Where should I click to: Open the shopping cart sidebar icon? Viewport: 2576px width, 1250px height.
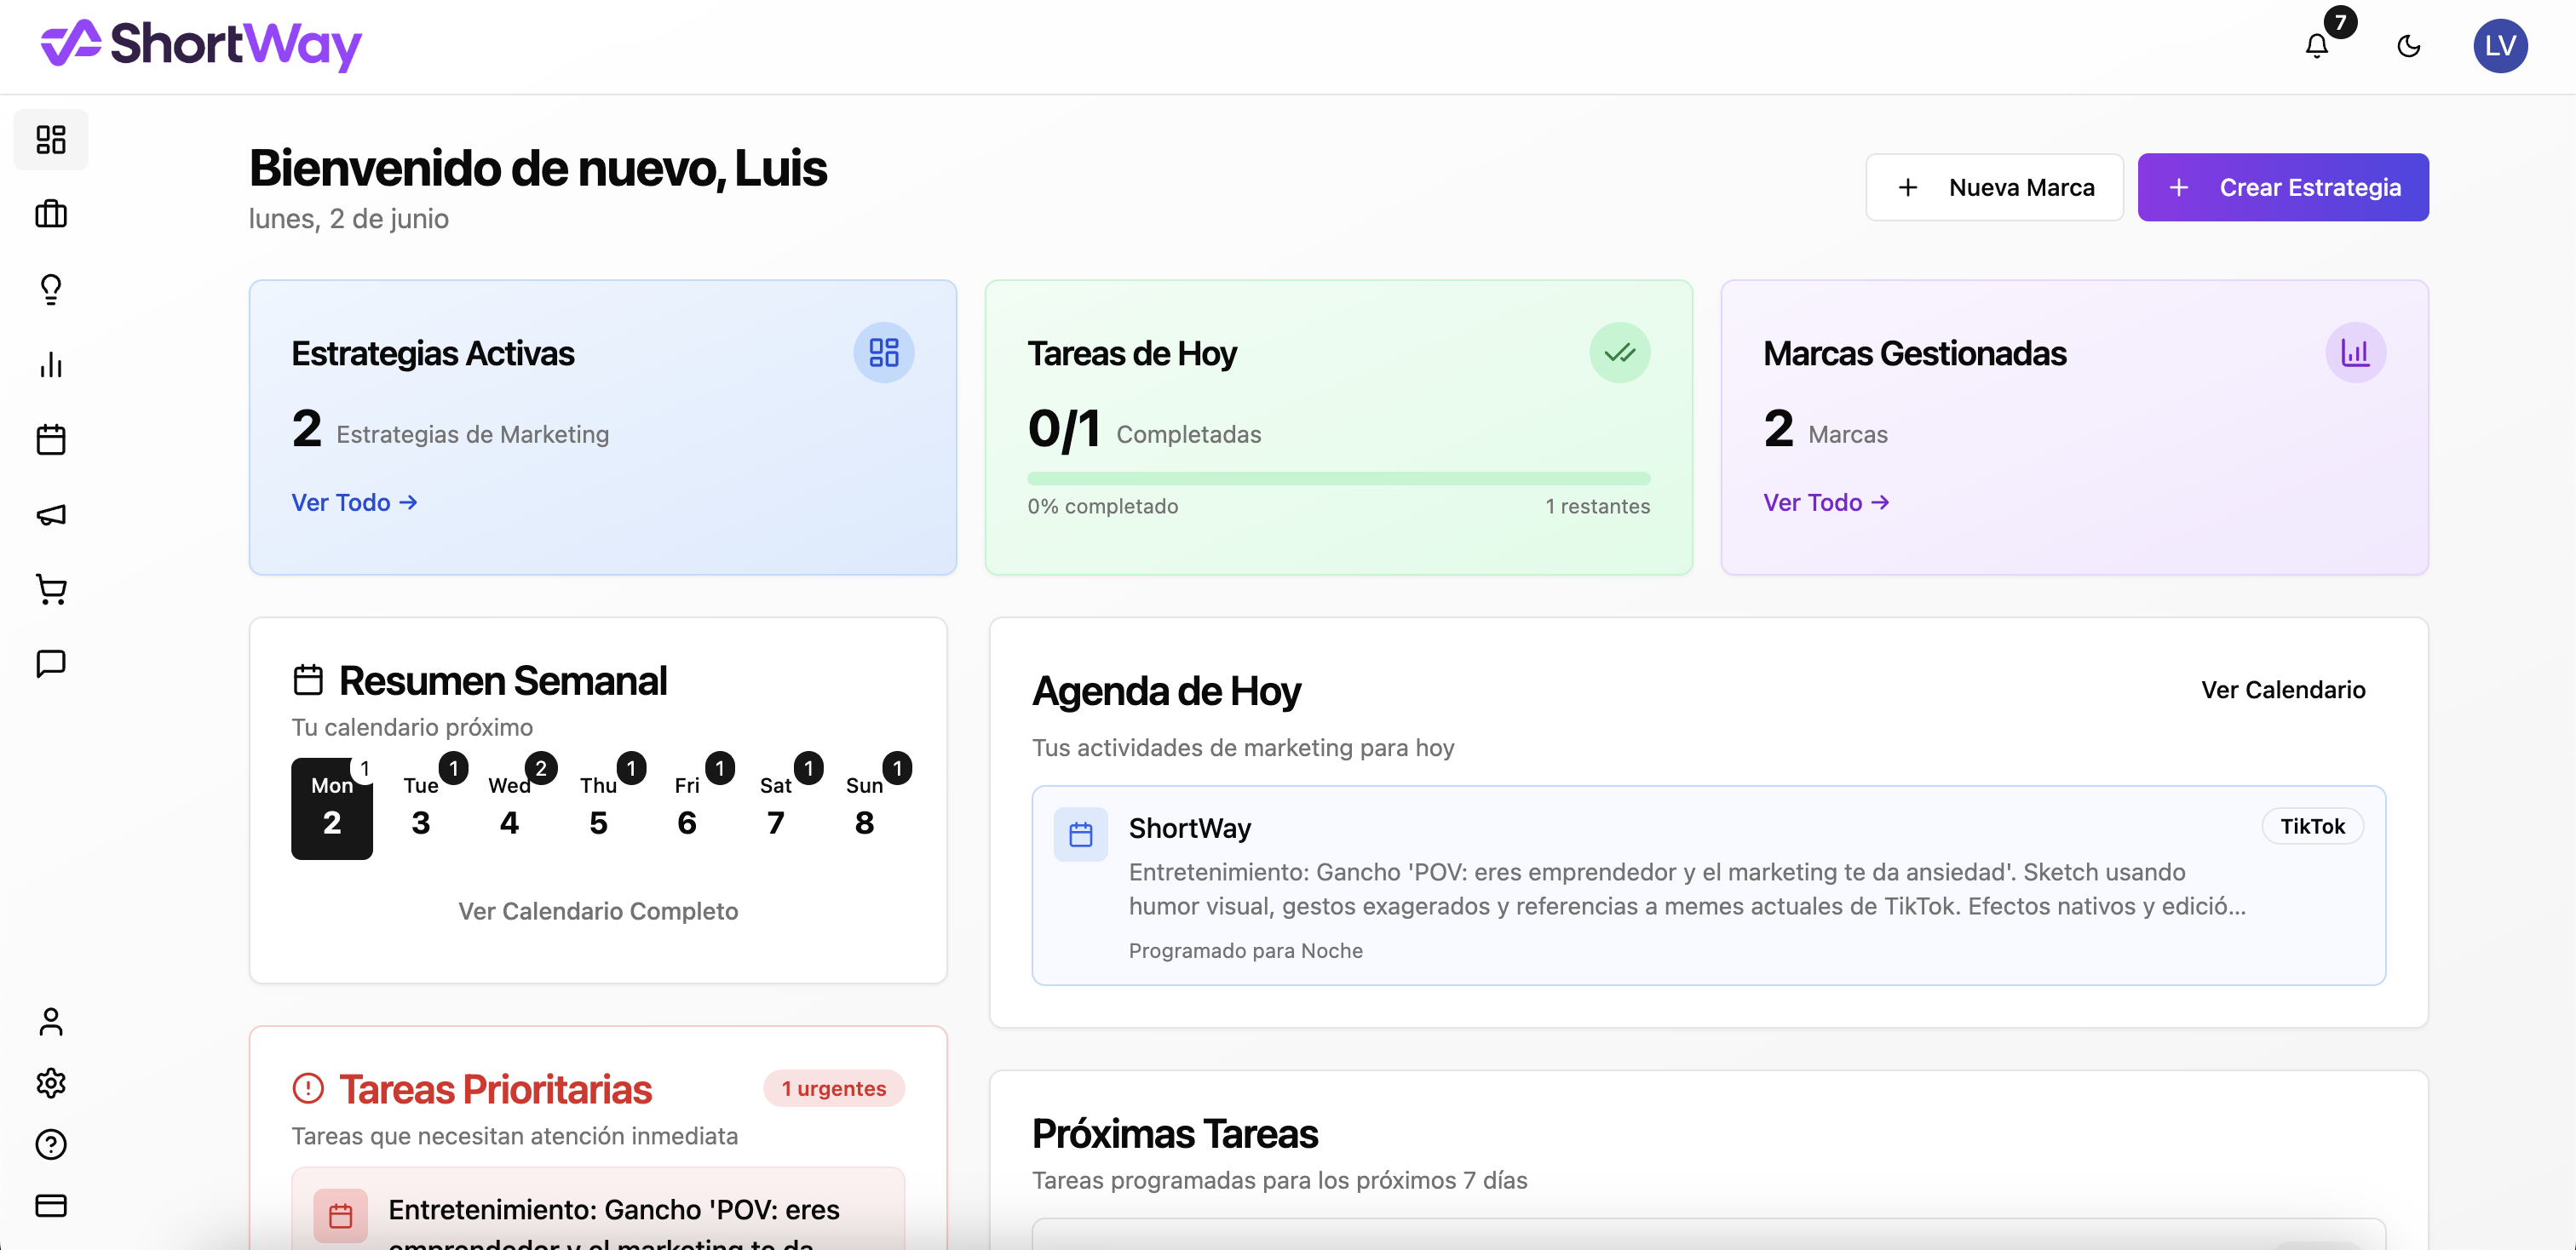51,588
